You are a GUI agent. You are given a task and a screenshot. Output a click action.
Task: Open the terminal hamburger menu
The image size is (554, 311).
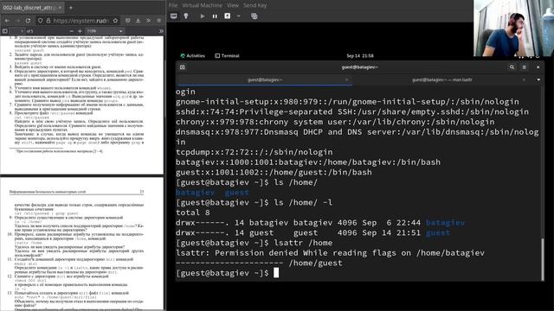pos(525,67)
